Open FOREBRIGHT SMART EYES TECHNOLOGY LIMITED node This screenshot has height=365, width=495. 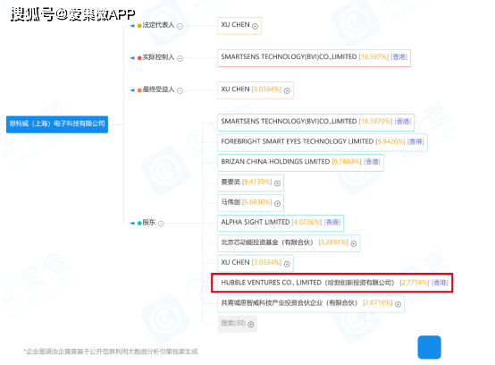pos(323,142)
